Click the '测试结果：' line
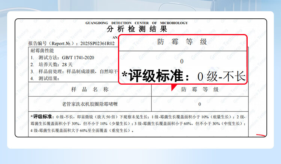Viewport: 281px width, 164px height. coord(45,78)
